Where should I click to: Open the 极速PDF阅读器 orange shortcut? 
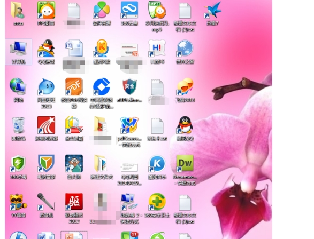click(74, 93)
